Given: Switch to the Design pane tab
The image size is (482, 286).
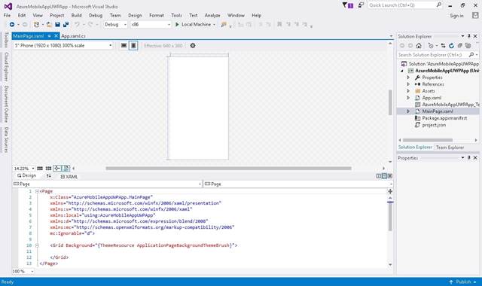Looking at the screenshot, I should click(27, 175).
